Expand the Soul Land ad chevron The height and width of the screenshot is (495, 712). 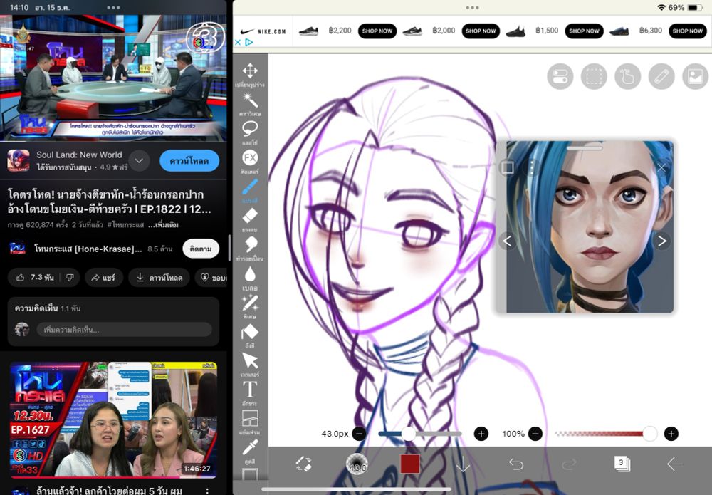139,161
